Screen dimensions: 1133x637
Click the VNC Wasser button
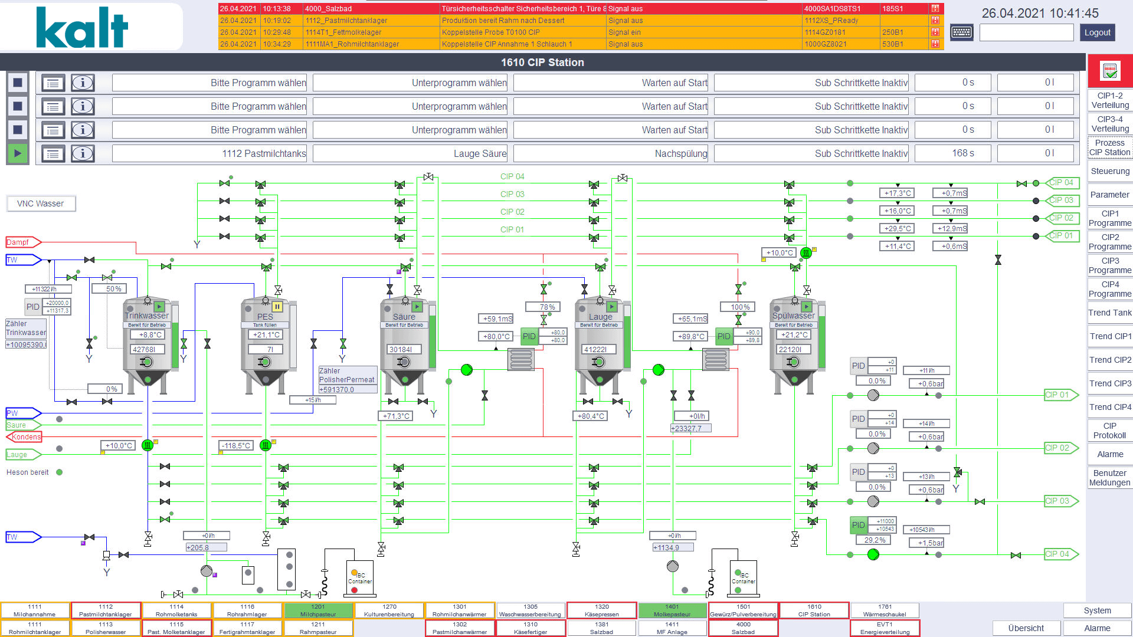click(41, 203)
